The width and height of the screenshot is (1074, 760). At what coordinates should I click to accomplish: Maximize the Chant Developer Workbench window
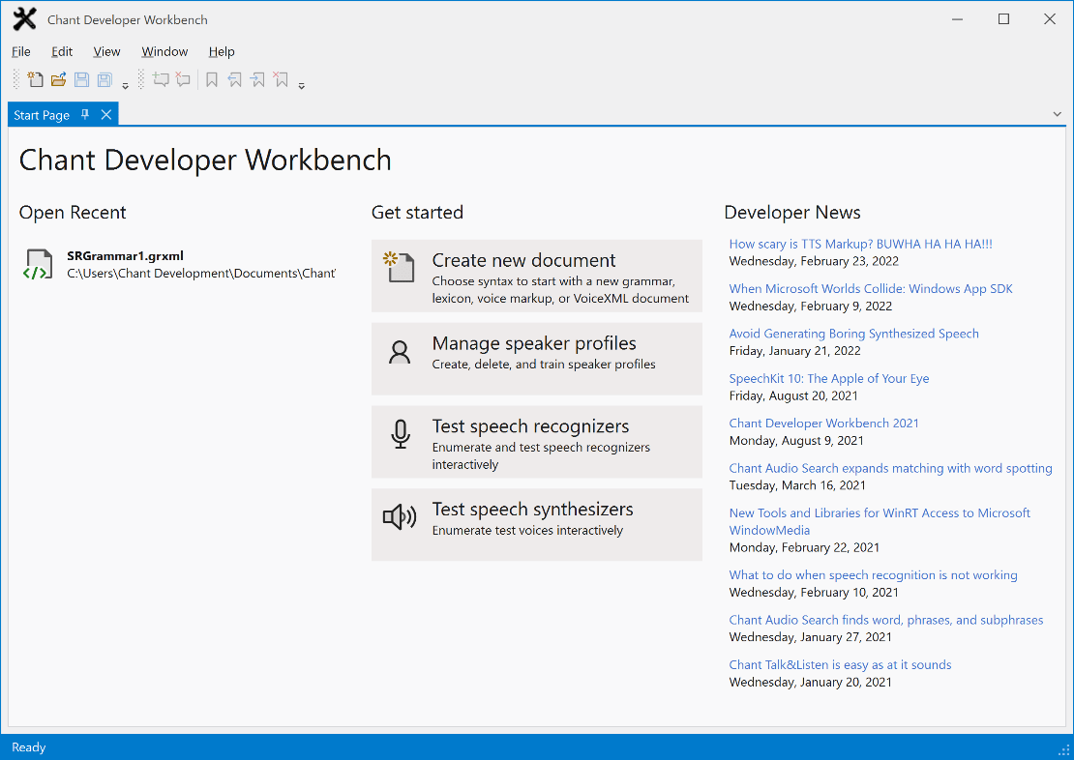pos(1003,19)
